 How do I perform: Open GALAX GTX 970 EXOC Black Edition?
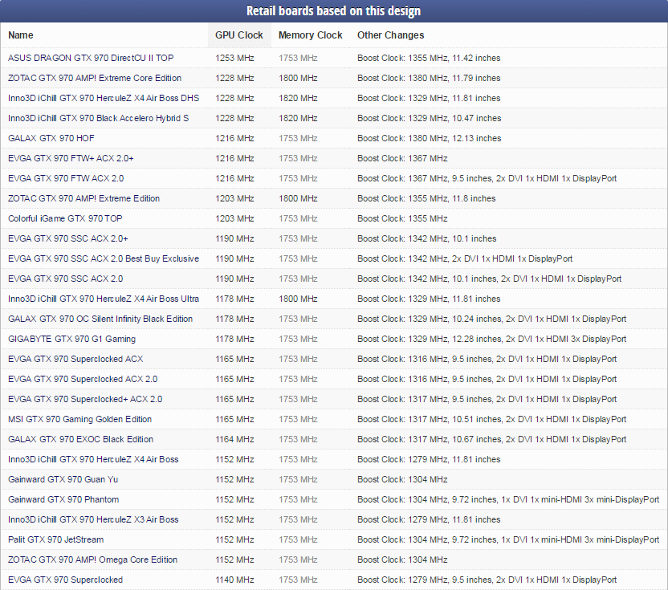coord(80,439)
